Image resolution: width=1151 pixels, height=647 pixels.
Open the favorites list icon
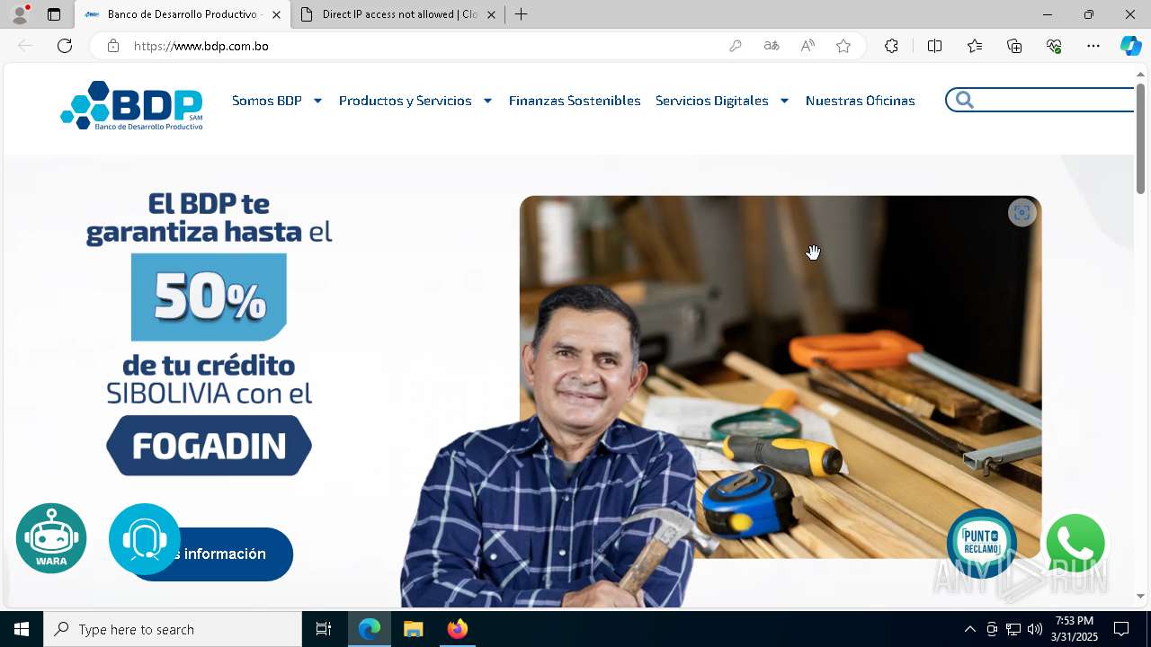point(975,46)
